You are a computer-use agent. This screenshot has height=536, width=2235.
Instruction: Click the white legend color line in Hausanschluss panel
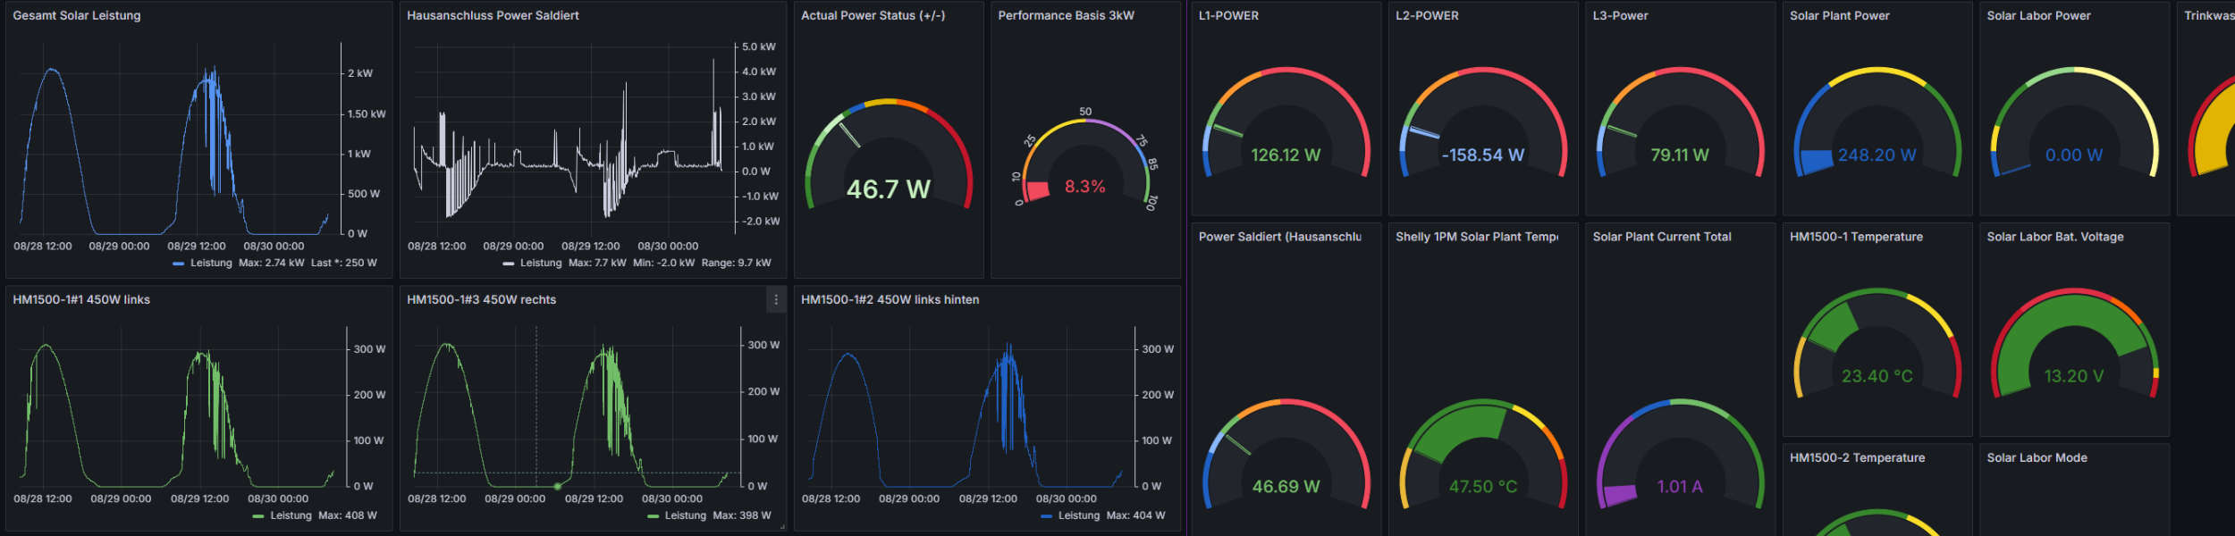(509, 264)
